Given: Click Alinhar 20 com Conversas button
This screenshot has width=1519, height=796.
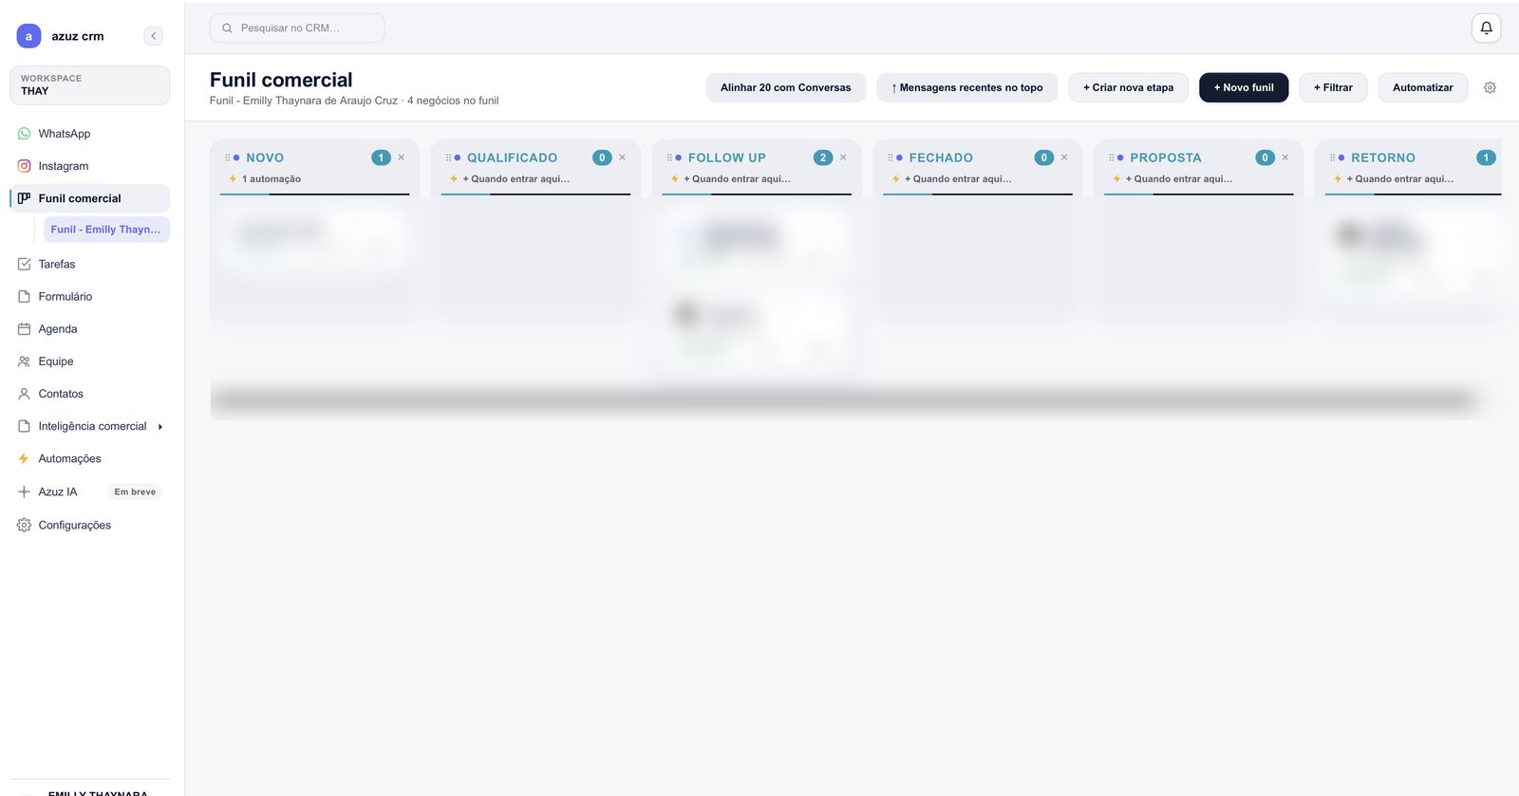Looking at the screenshot, I should click(786, 87).
